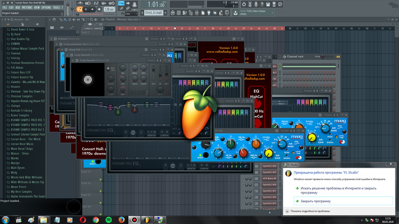Screen dimensions: 399x224
Task: Open Opera browser from the taskbar
Action: (83, 220)
